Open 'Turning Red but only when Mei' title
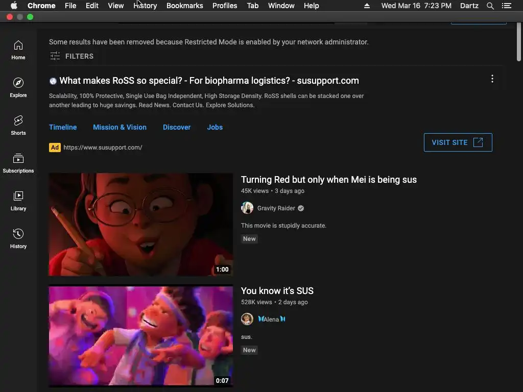The height and width of the screenshot is (392, 523). pos(328,180)
